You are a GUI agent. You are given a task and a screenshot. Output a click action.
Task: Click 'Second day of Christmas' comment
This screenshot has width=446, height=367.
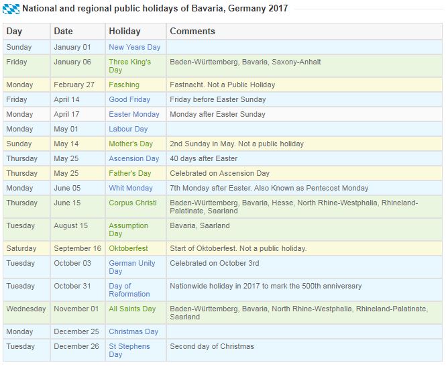(x=212, y=346)
